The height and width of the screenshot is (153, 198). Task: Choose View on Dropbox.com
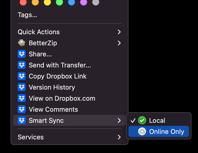(70, 98)
